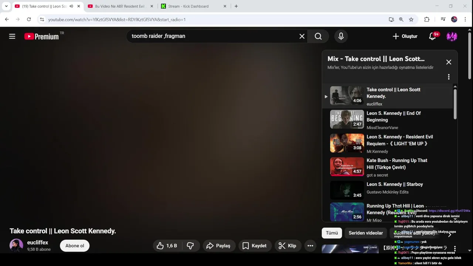Screen dimensions: 473x266
Task: Select the Tümü filter chip
Action: click(332, 233)
